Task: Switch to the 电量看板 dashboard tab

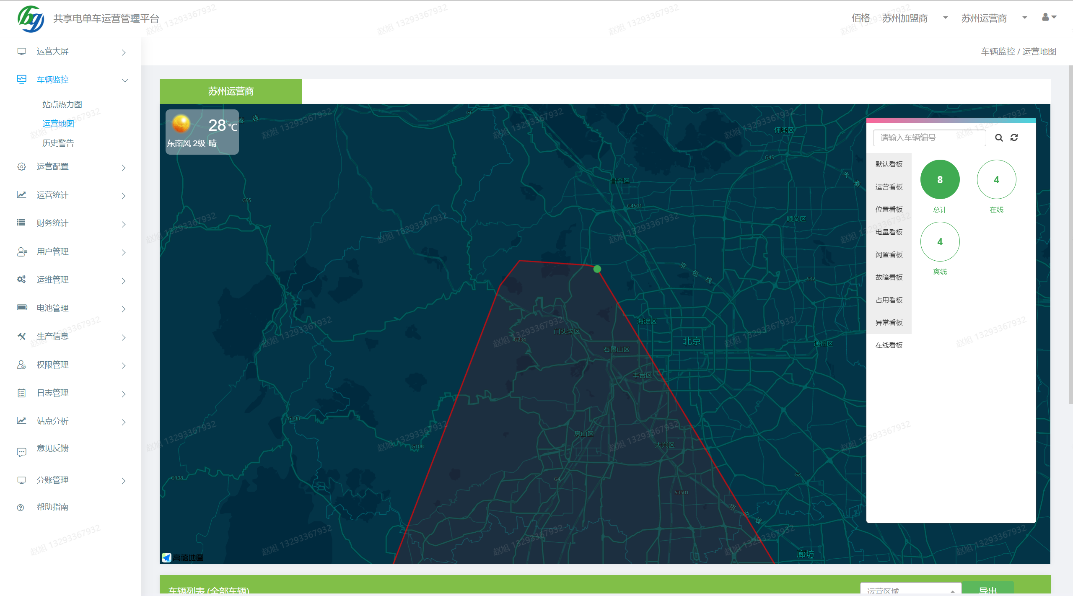Action: click(x=889, y=232)
